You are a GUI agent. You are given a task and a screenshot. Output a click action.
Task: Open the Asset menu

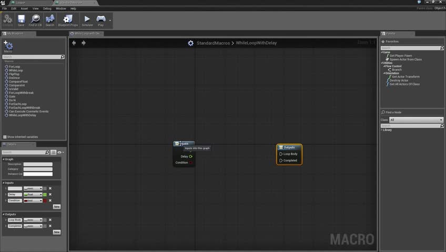click(24, 8)
